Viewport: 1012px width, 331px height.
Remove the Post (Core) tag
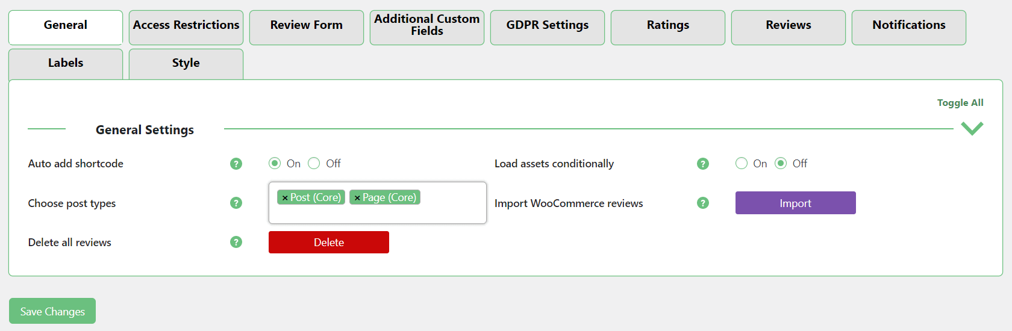click(x=285, y=198)
